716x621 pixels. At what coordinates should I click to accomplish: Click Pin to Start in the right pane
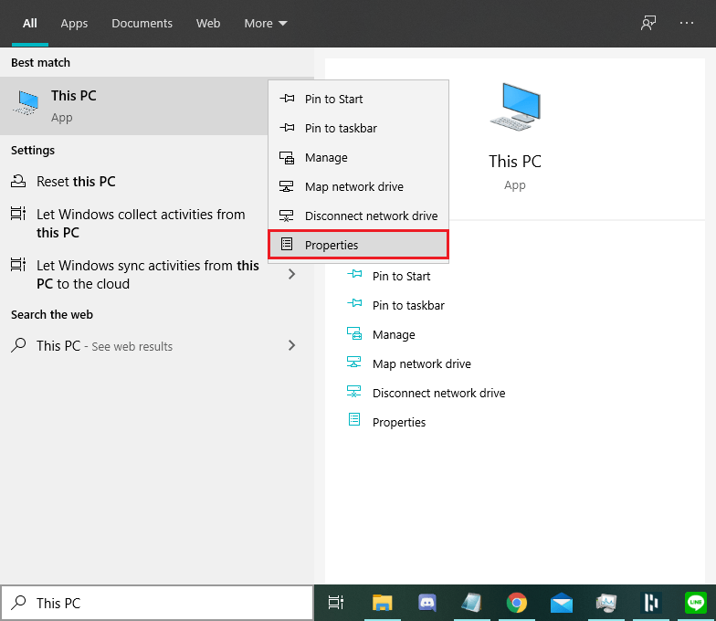coord(402,276)
